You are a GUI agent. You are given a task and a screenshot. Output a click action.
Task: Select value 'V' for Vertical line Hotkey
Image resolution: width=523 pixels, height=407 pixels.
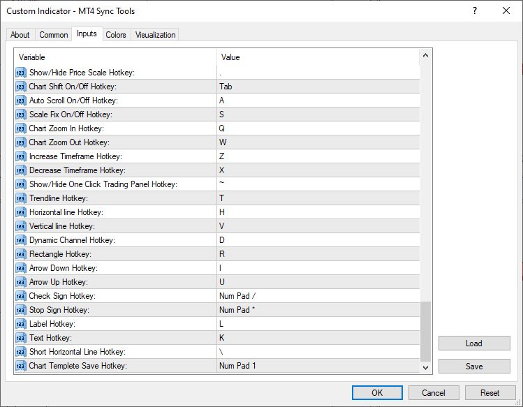click(221, 226)
